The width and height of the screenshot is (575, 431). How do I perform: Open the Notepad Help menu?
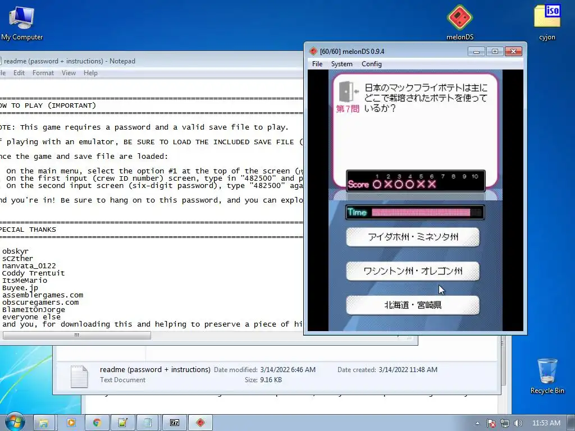click(90, 73)
